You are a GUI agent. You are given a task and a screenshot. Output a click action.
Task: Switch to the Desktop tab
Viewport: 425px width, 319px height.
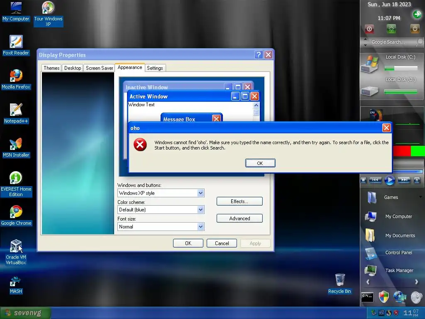(x=73, y=68)
